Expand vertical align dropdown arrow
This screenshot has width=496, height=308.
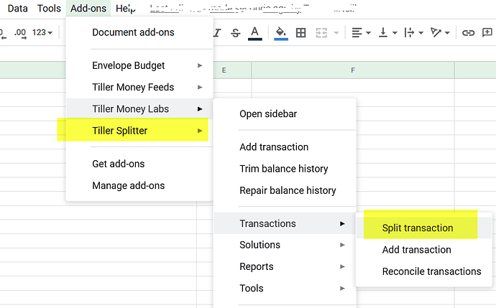point(395,33)
